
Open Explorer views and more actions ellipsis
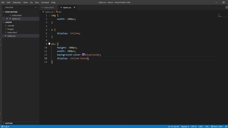[36, 7]
